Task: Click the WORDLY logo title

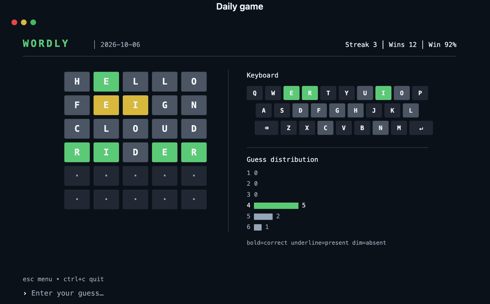Action: [x=46, y=44]
